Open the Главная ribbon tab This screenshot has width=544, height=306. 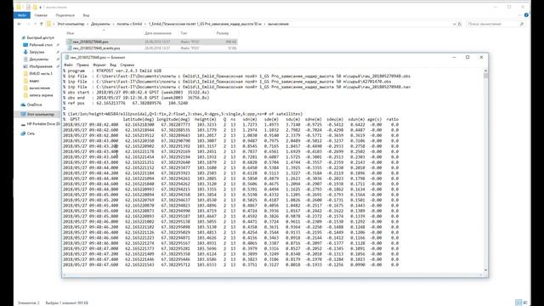[x=41, y=15]
